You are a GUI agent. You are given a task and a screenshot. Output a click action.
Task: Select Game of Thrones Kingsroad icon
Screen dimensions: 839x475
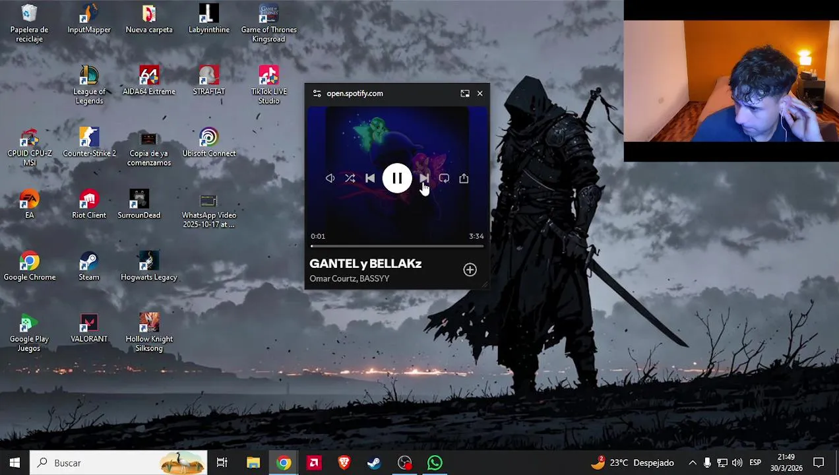268,23
